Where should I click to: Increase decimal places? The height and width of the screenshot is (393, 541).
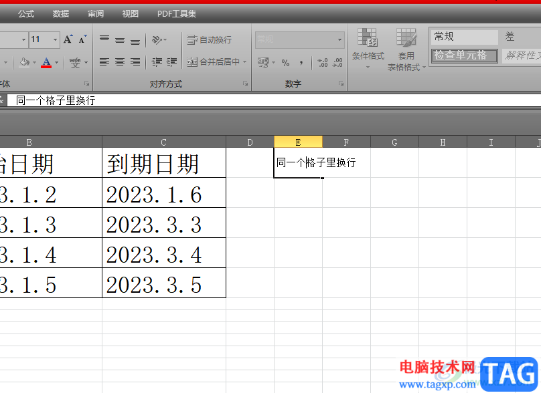323,63
